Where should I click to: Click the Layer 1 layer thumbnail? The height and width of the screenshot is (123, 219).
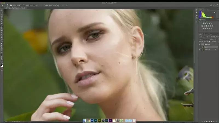click(x=203, y=47)
